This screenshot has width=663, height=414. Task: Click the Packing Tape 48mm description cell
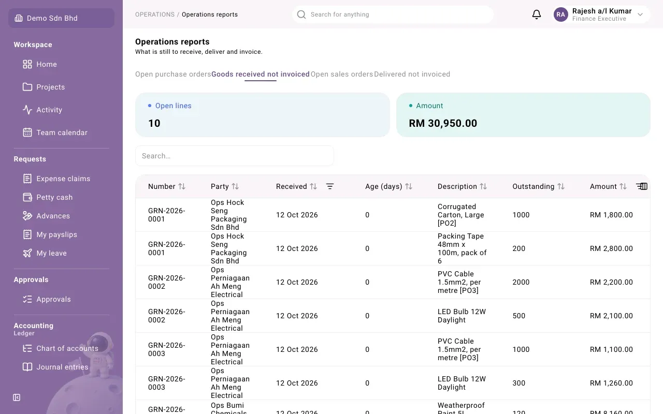click(462, 248)
